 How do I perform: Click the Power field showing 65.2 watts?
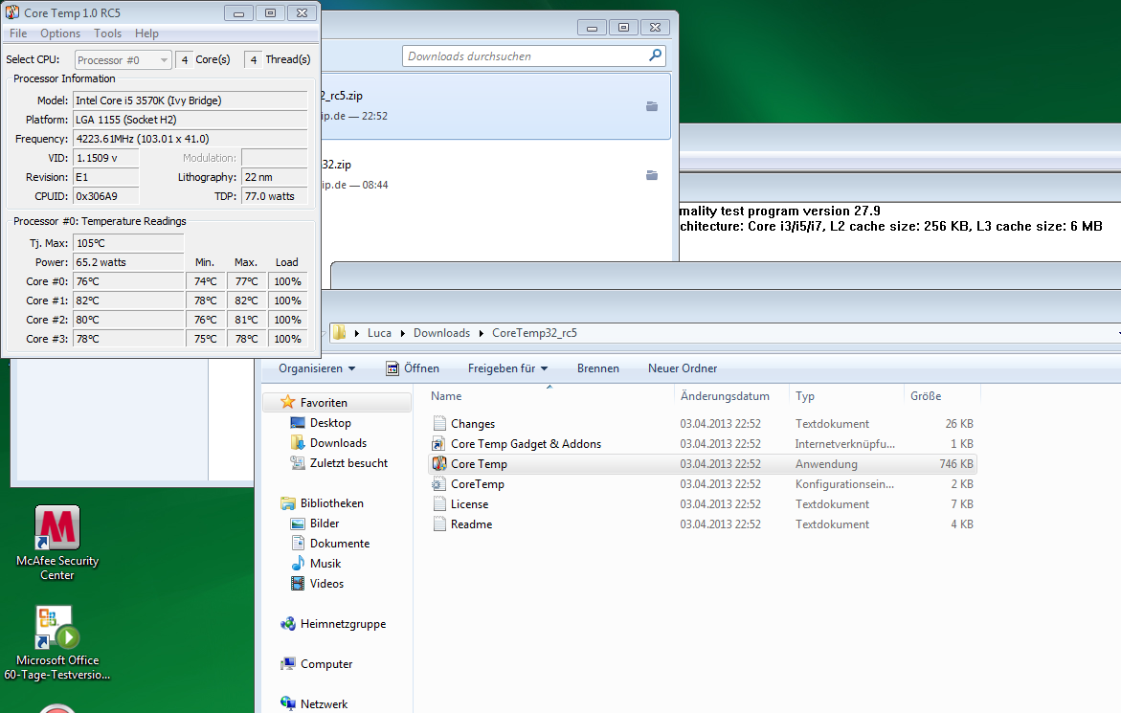click(x=128, y=262)
